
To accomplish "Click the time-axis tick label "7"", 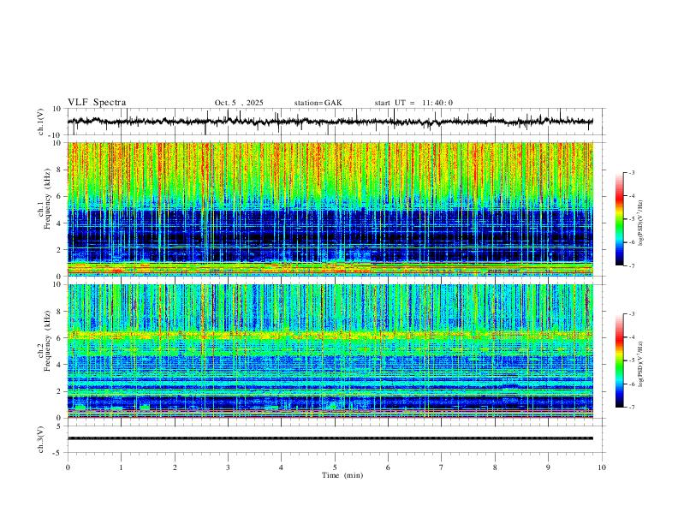I will tap(442, 467).
